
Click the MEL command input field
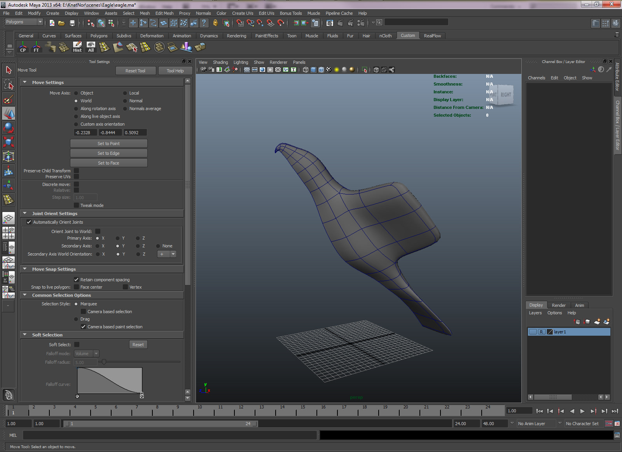[169, 435]
